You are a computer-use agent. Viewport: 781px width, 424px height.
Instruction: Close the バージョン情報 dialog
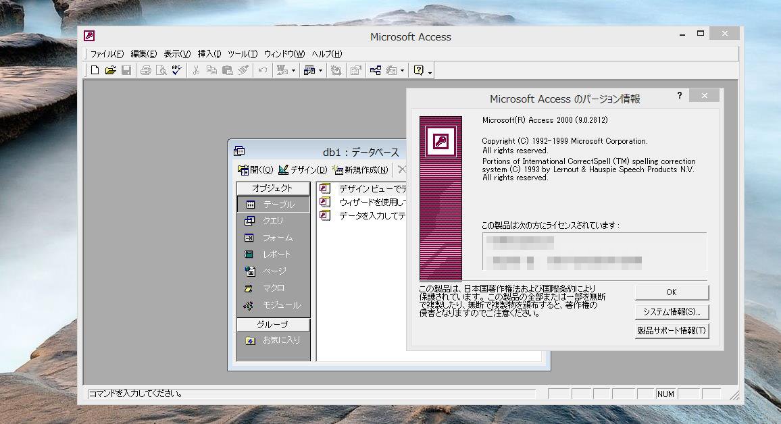704,96
